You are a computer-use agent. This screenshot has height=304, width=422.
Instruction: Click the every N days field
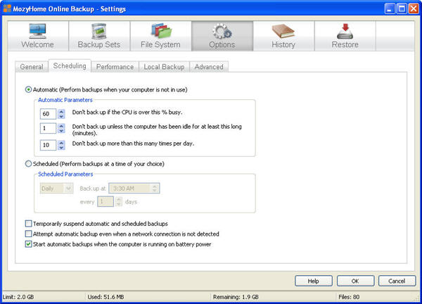tap(105, 201)
